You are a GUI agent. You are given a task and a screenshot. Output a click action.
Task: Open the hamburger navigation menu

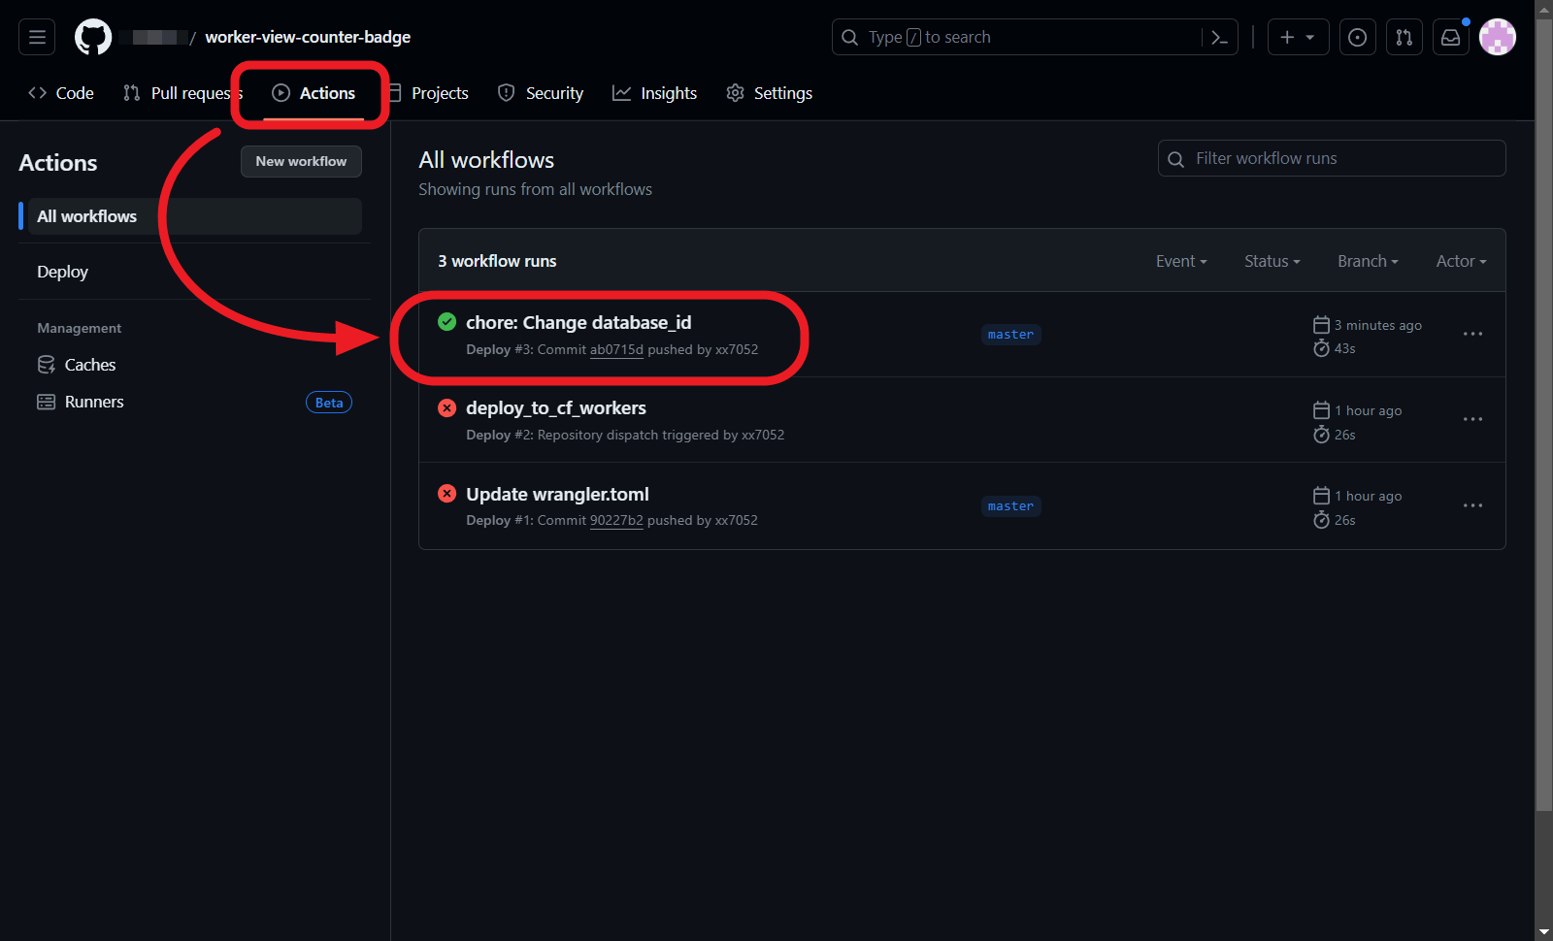click(x=37, y=37)
